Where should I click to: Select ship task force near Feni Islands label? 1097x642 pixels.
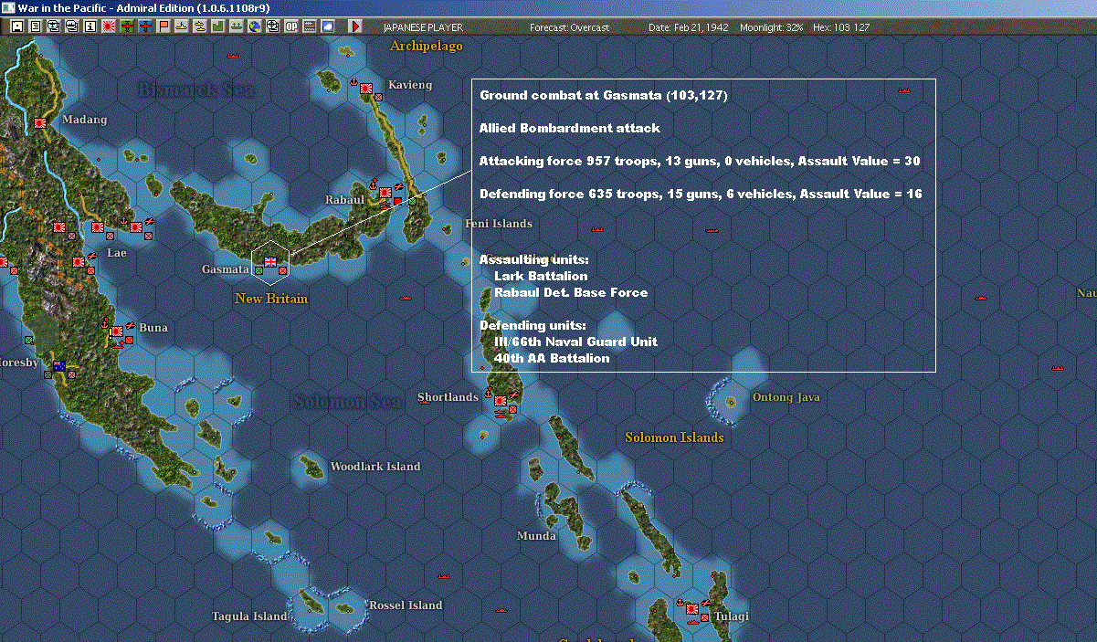point(597,229)
